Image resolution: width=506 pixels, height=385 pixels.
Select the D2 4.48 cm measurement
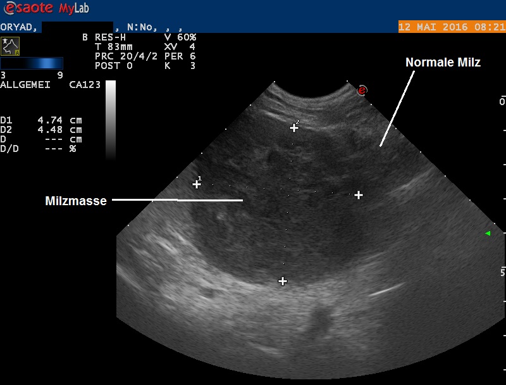tap(42, 130)
